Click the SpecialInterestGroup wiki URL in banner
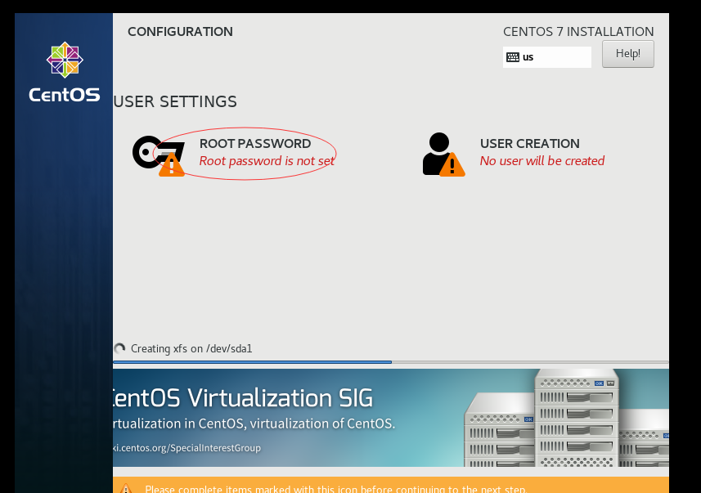 (186, 448)
